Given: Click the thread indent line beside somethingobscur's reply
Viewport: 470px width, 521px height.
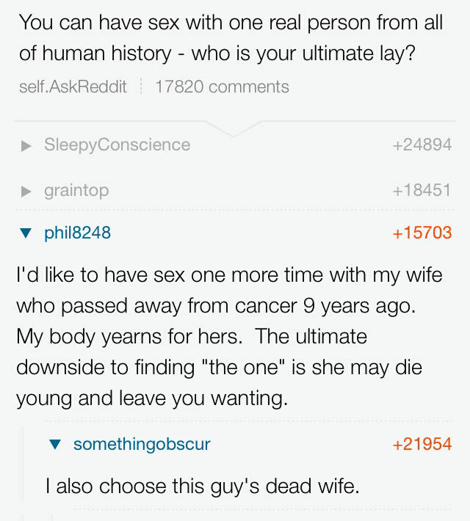Looking at the screenshot, I should (23, 470).
